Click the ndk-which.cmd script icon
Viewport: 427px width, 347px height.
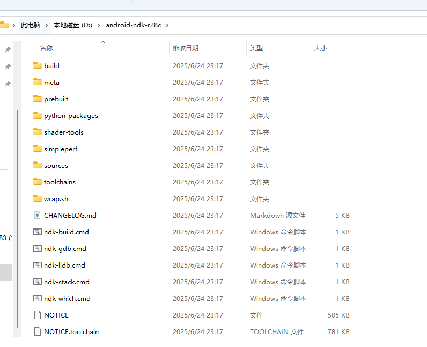(x=38, y=298)
